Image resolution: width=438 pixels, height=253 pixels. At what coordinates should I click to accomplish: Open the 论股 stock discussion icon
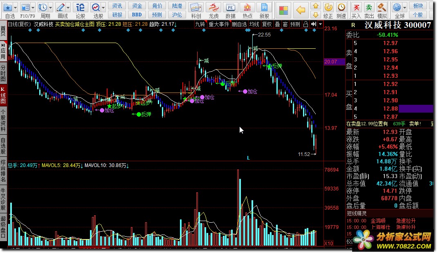coord(80,7)
